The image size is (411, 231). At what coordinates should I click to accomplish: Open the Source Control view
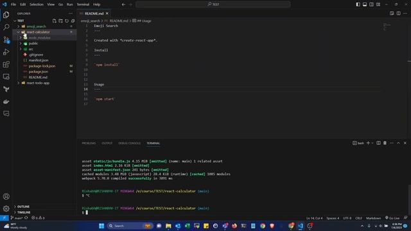(x=6, y=40)
